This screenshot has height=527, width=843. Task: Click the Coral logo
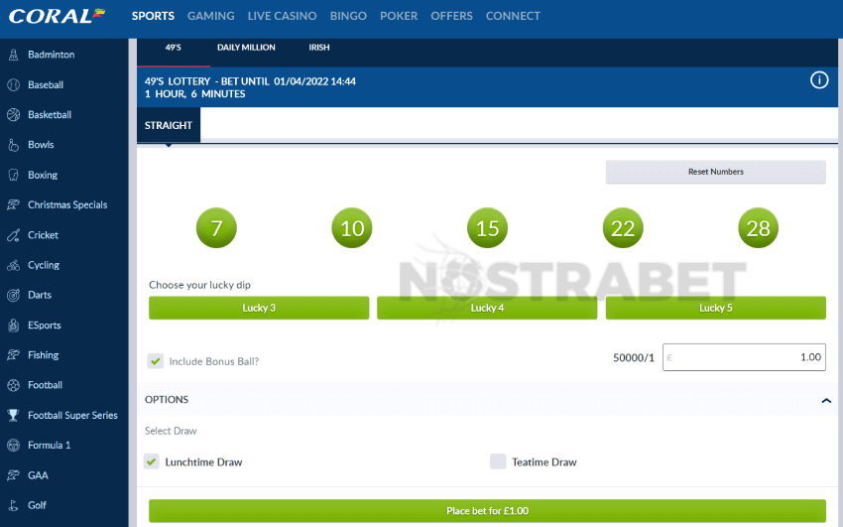coord(57,16)
